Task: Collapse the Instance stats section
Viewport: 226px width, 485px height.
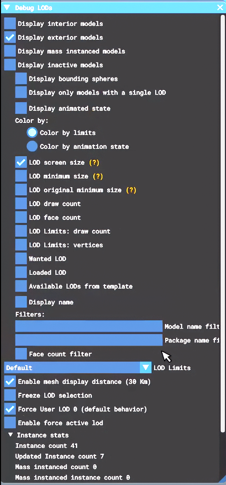Action: point(11,435)
